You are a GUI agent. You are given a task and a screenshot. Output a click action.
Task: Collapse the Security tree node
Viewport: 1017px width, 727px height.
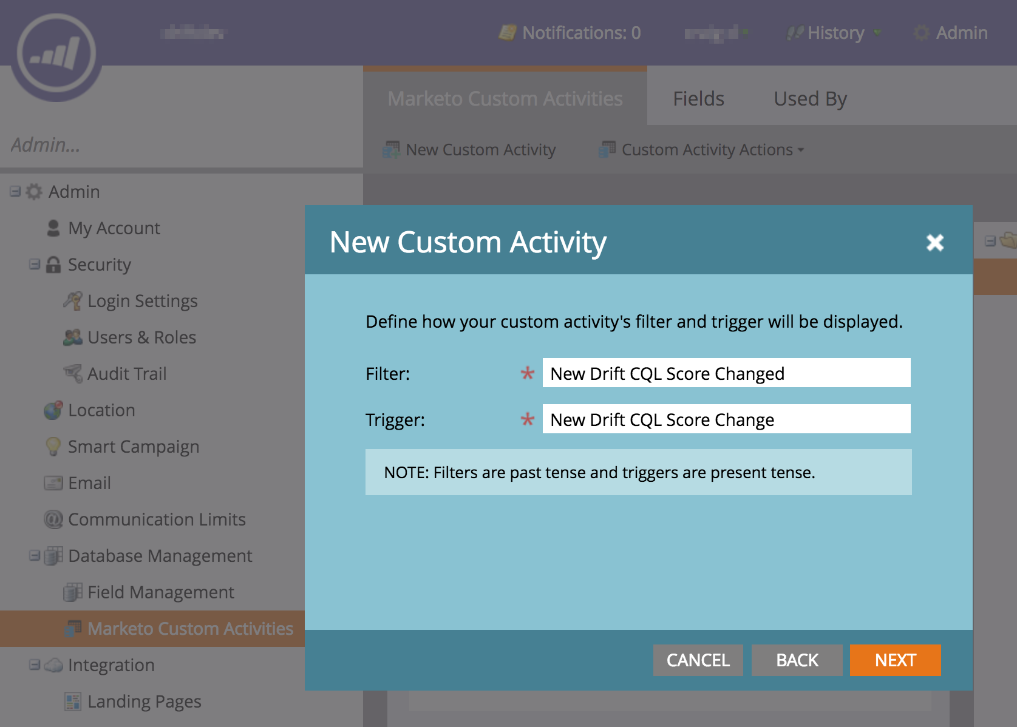35,265
